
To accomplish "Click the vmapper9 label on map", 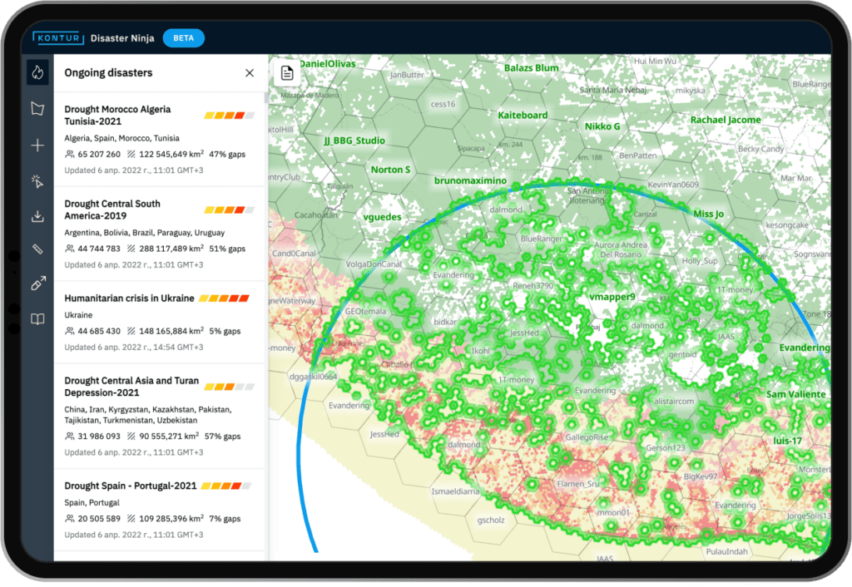I will 612,296.
